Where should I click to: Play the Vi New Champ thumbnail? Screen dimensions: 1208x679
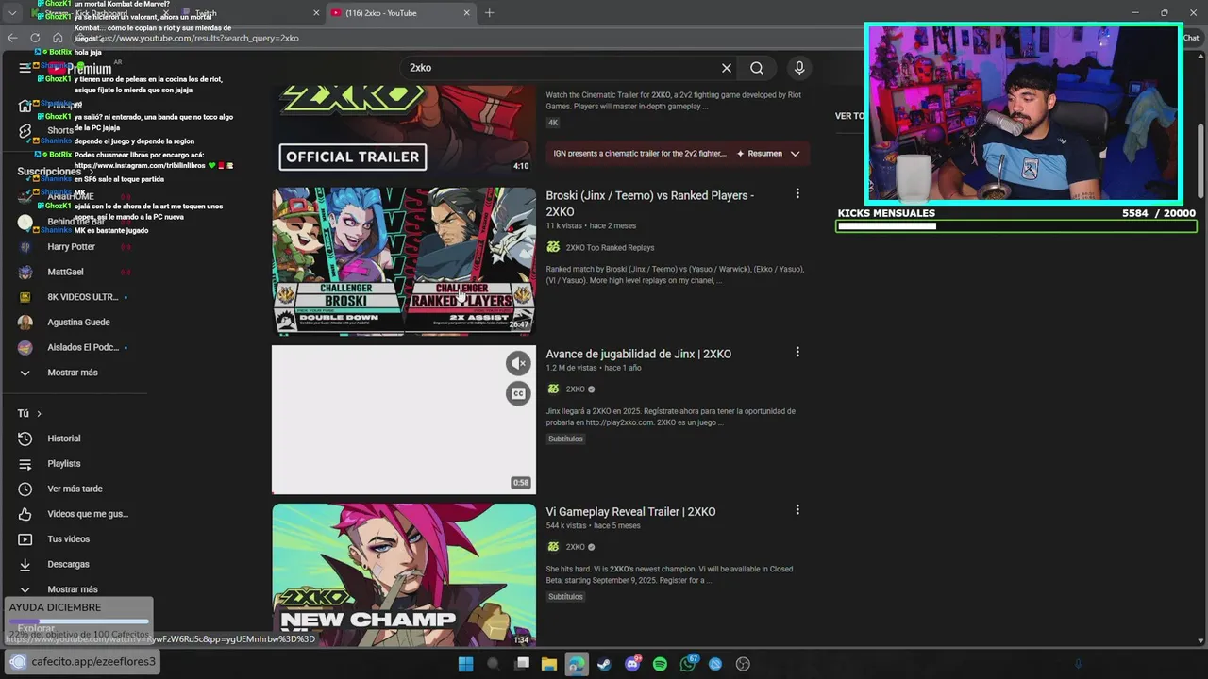404,574
